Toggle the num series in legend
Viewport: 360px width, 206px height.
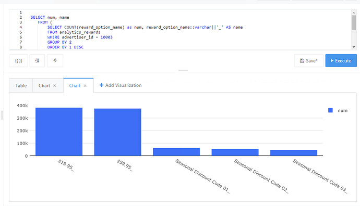338,111
